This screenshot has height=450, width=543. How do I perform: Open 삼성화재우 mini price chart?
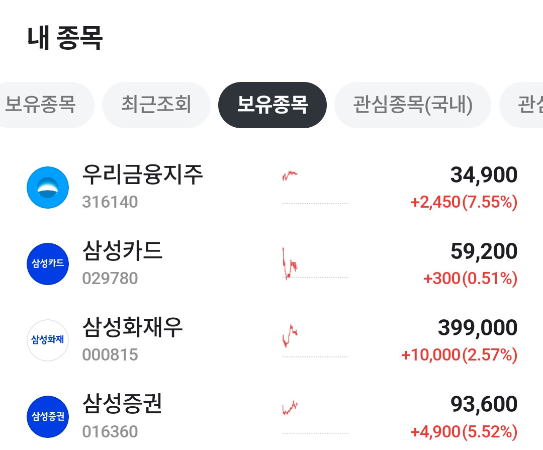(x=315, y=340)
